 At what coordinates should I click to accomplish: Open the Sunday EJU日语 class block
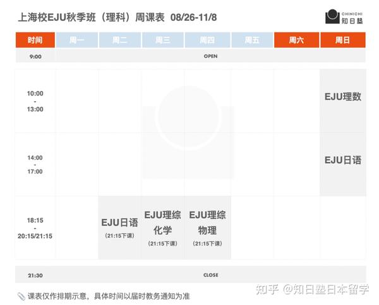[343, 160]
